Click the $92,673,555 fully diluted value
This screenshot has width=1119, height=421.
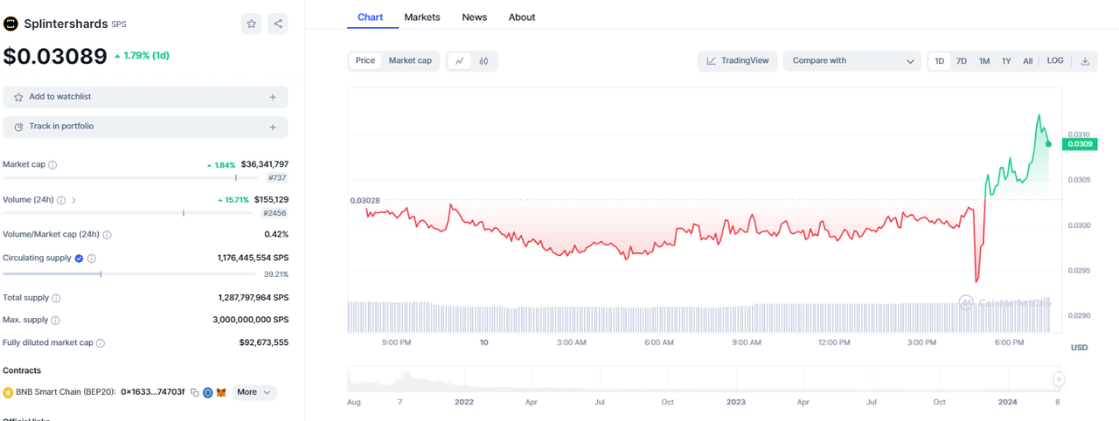[x=264, y=342]
